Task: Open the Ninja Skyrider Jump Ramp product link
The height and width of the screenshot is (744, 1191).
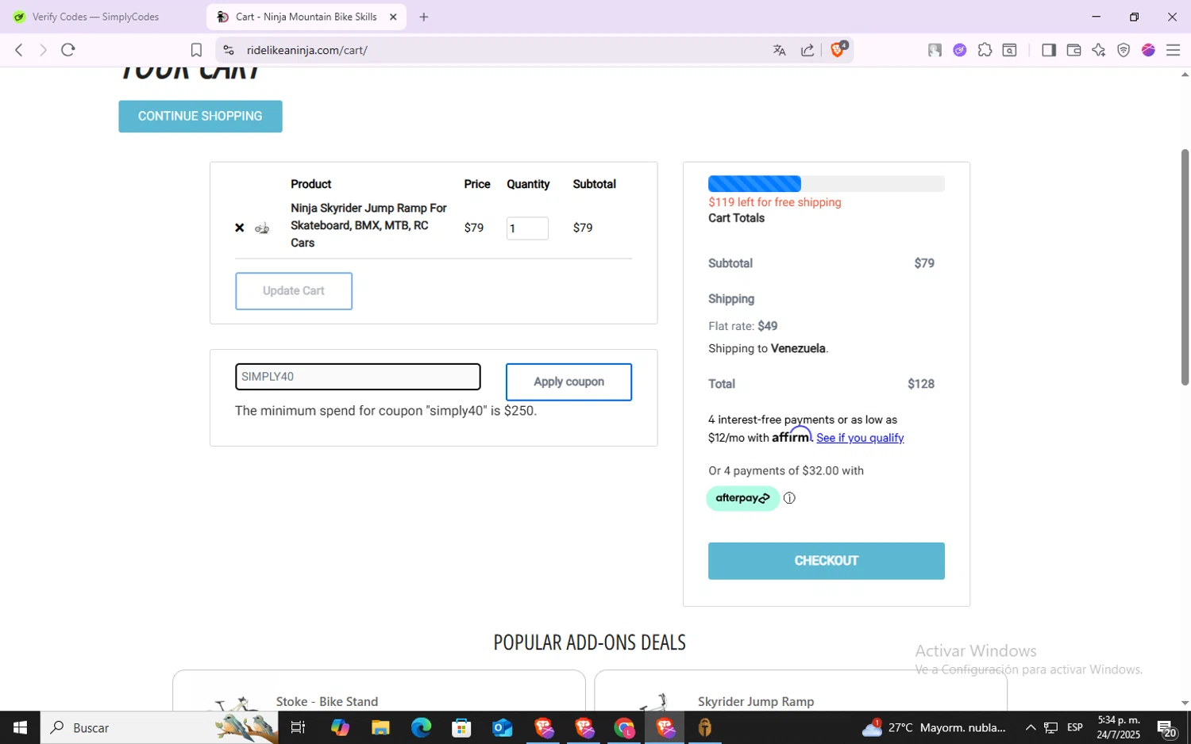Action: [368, 225]
